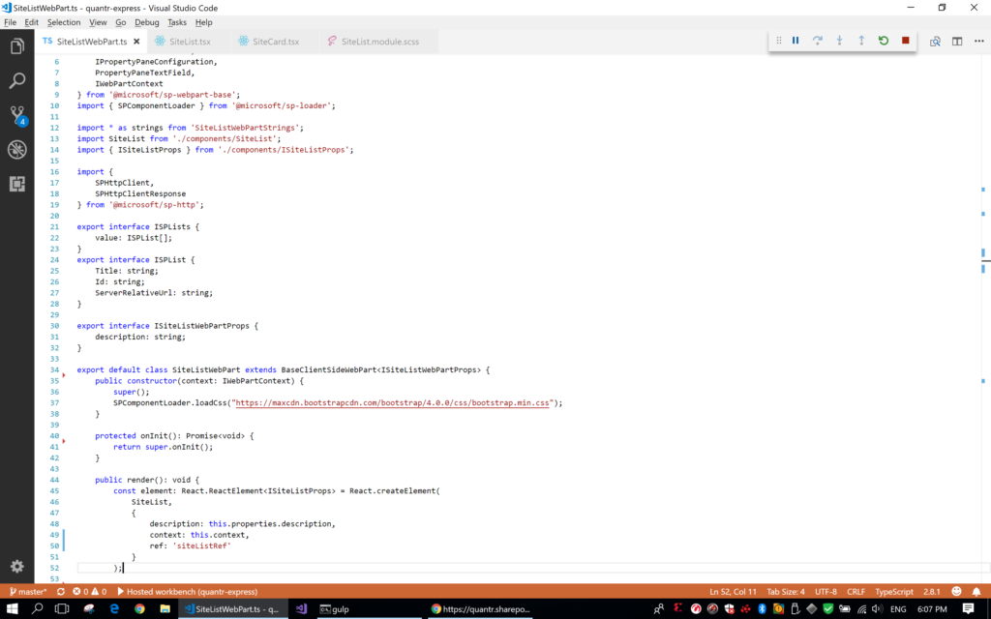Open the Debug view in the Activity Bar
The width and height of the screenshot is (991, 619).
click(15, 150)
